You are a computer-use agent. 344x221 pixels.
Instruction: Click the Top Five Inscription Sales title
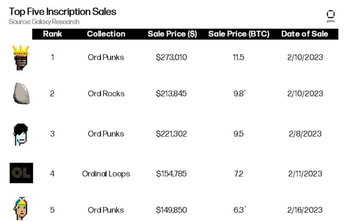(62, 11)
